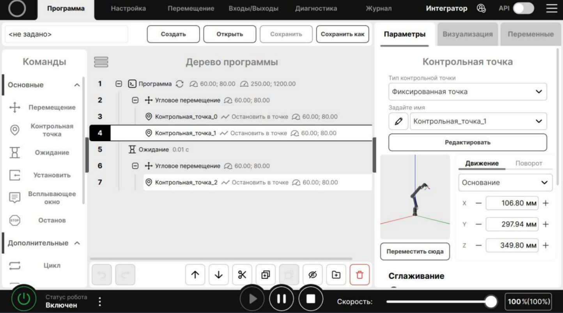Screen dimensions: 563x313
Task: Decrease the Y value with minus
Action: coord(478,225)
